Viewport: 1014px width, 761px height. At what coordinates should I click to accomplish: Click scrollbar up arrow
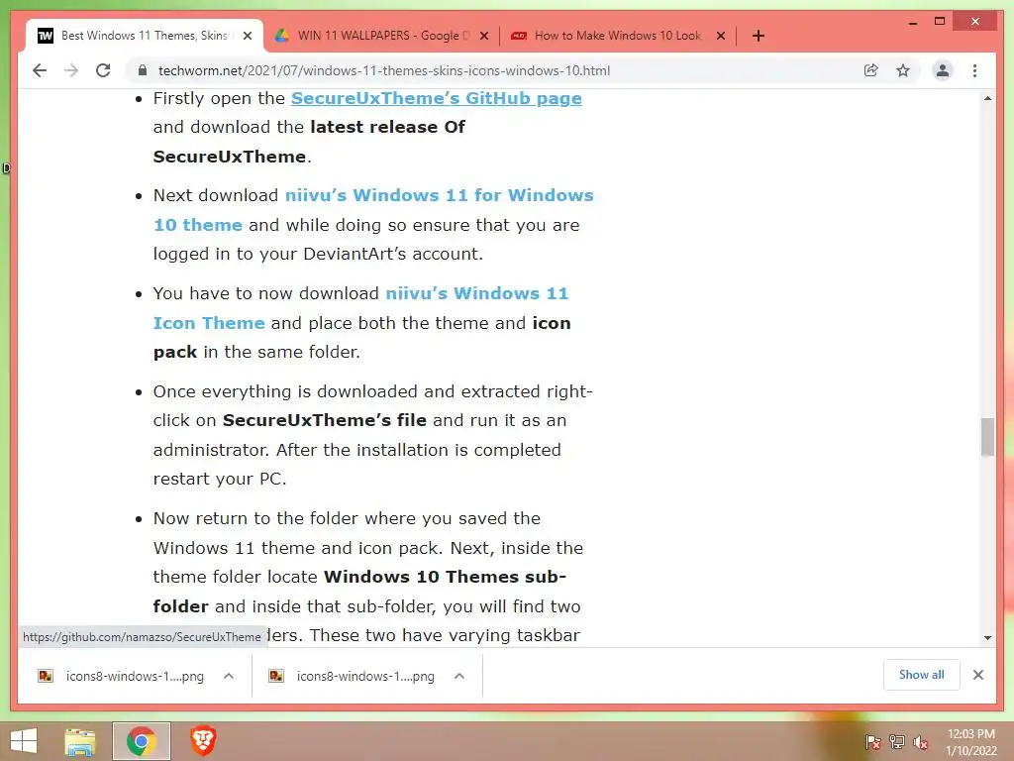(x=987, y=98)
